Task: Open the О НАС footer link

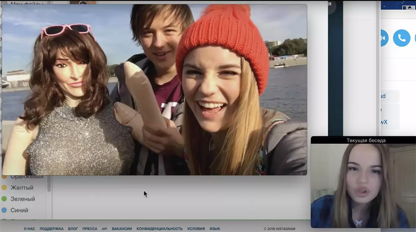Action: 29,229
